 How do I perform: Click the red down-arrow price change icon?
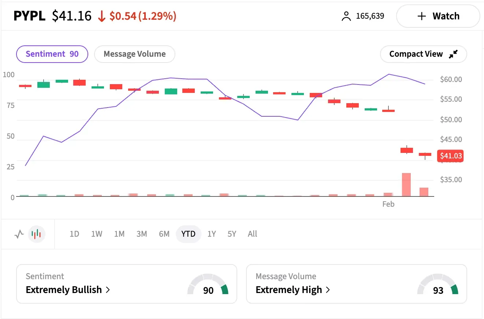[x=102, y=16]
